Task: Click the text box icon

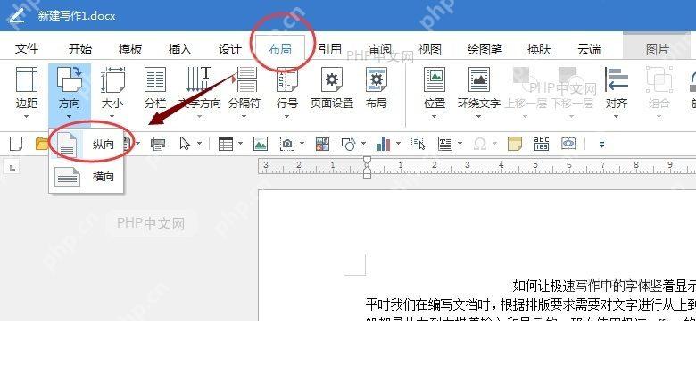Action: 444,144
